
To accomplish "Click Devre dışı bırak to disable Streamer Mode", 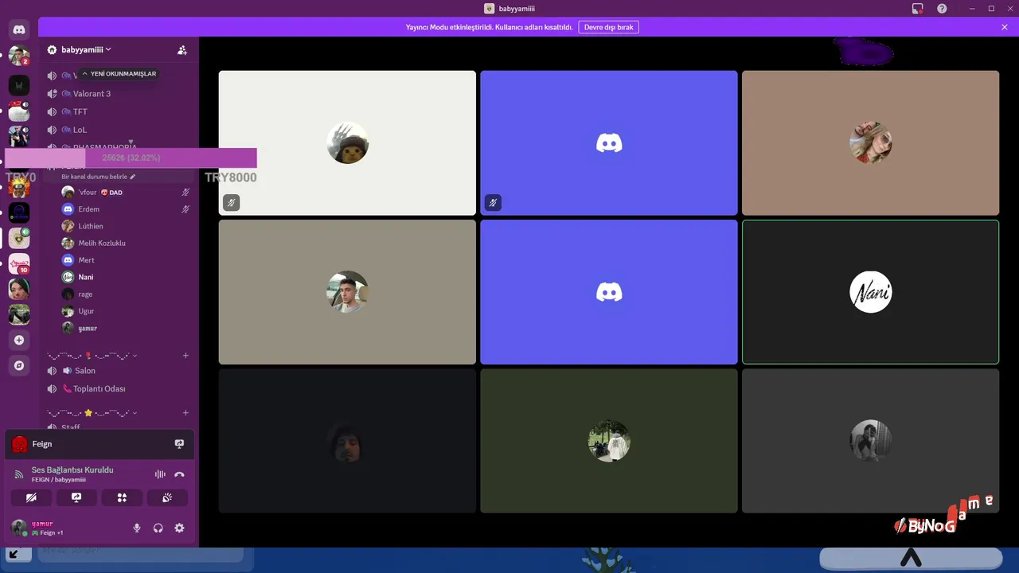I will tap(608, 27).
